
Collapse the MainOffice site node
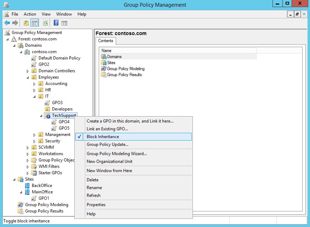pyautogui.click(x=21, y=192)
